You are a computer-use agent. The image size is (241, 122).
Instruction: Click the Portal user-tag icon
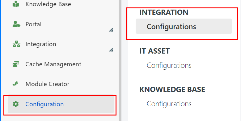(x=16, y=24)
